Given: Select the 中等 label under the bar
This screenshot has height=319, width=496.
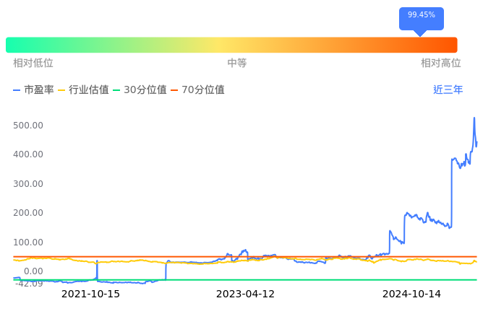Looking at the screenshot, I should [x=237, y=64].
